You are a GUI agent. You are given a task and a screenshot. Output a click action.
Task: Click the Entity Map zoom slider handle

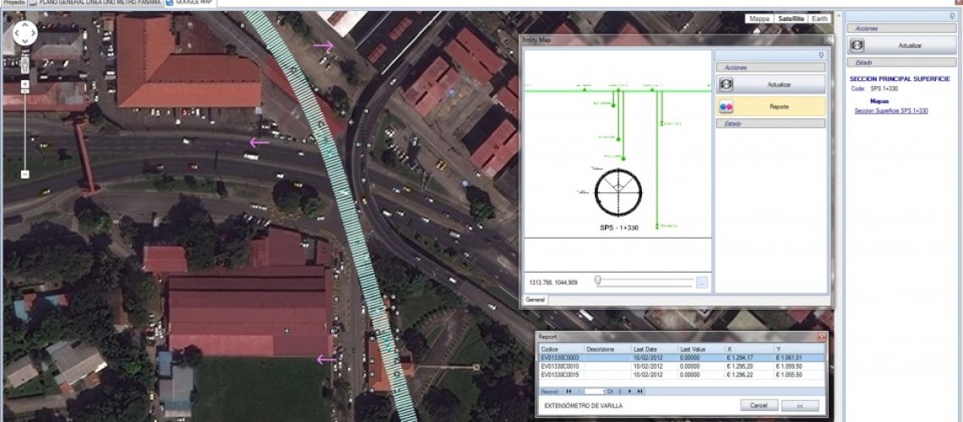598,281
